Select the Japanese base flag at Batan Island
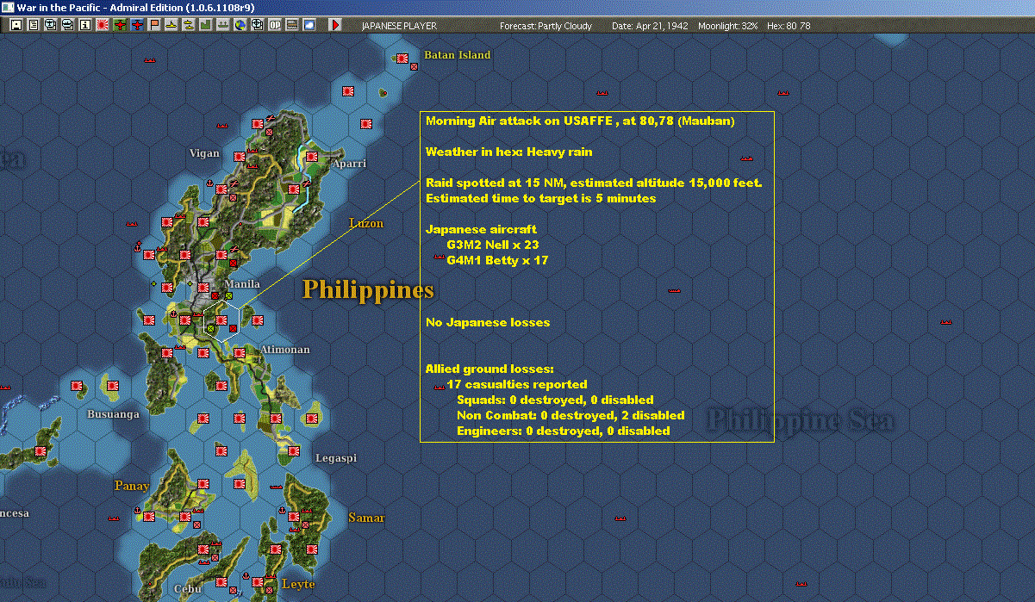This screenshot has width=1035, height=602. click(x=402, y=58)
